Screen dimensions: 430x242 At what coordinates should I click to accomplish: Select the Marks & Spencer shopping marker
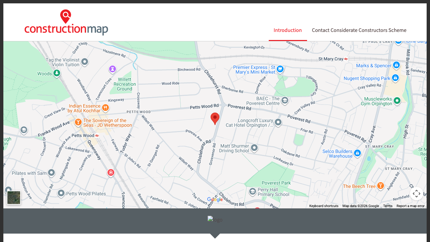click(x=396, y=65)
